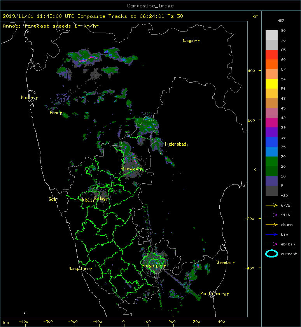Click the '300' tick label on horizontal axis
The width and height of the screenshot is (301, 327).
pyautogui.click(x=196, y=322)
